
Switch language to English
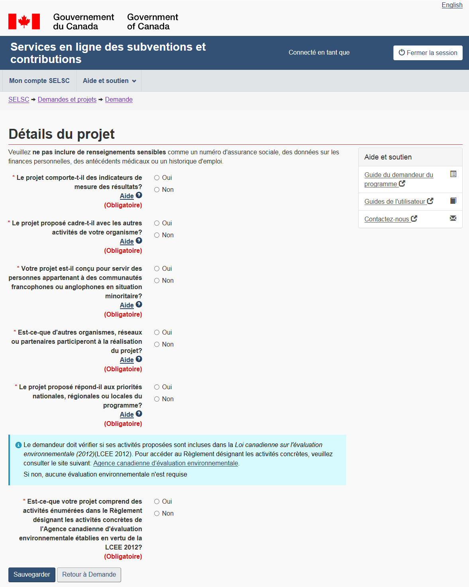(452, 5)
